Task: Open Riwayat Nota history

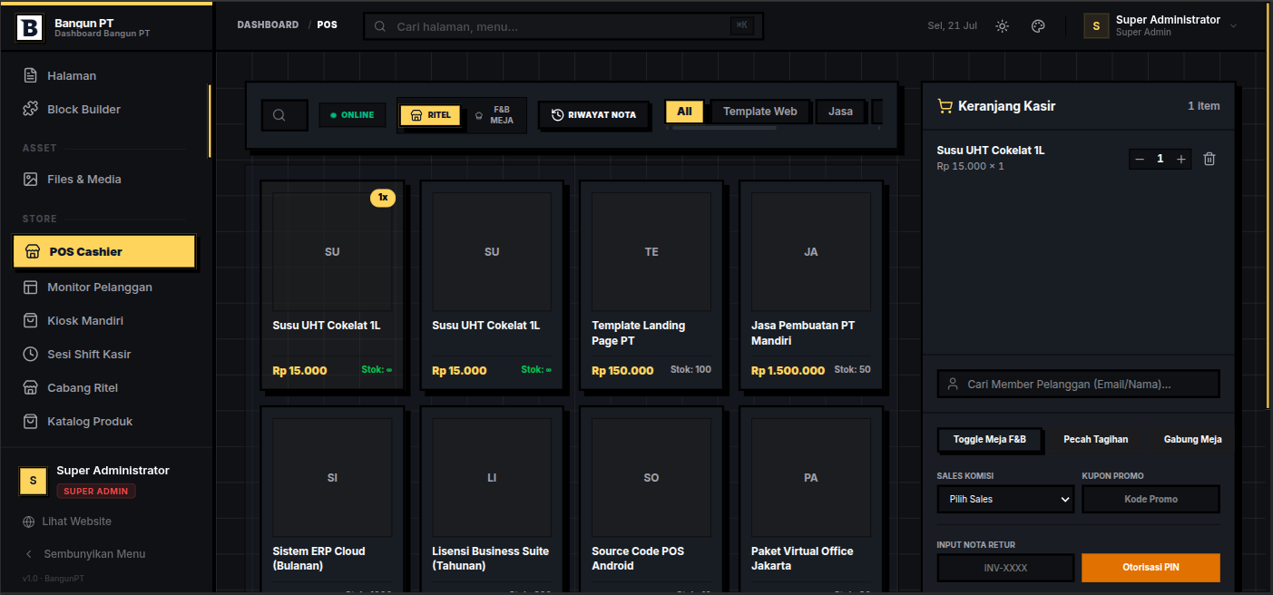Action: (594, 115)
